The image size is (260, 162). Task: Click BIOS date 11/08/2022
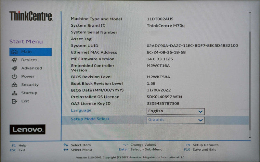[x=159, y=90]
